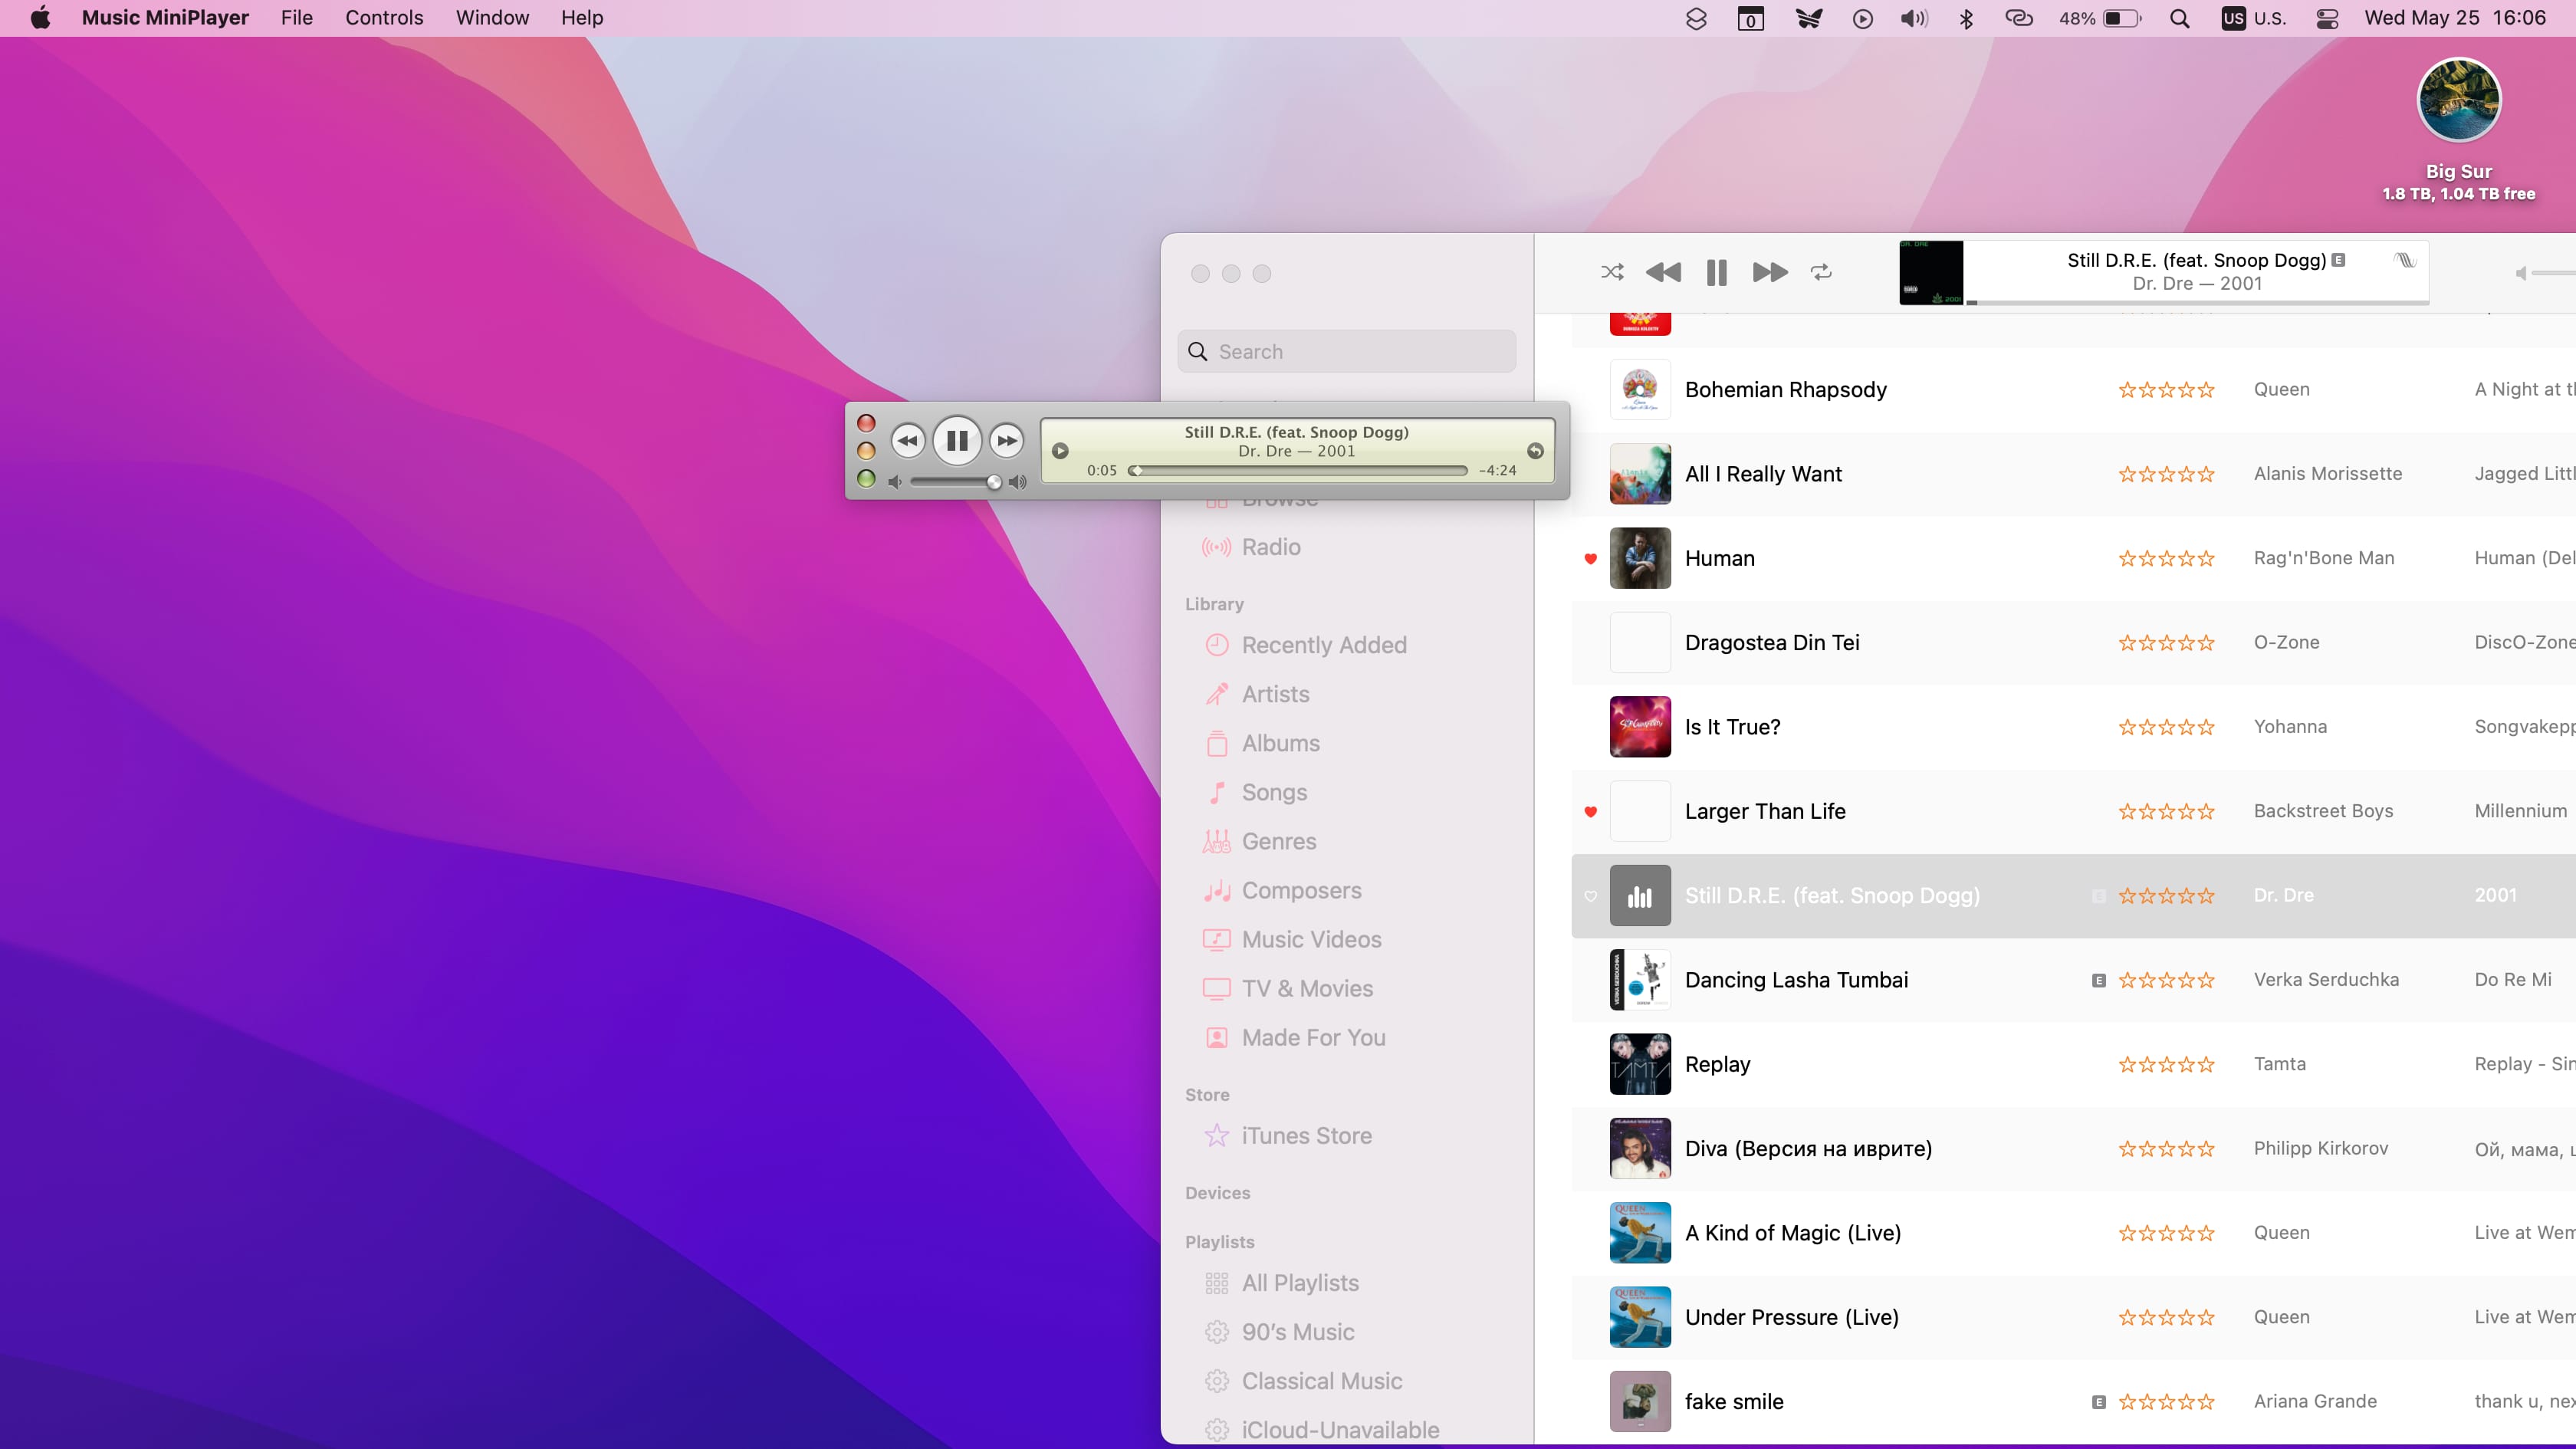The image size is (2576, 1449).
Task: Open Recently Added in Library
Action: click(1305, 645)
